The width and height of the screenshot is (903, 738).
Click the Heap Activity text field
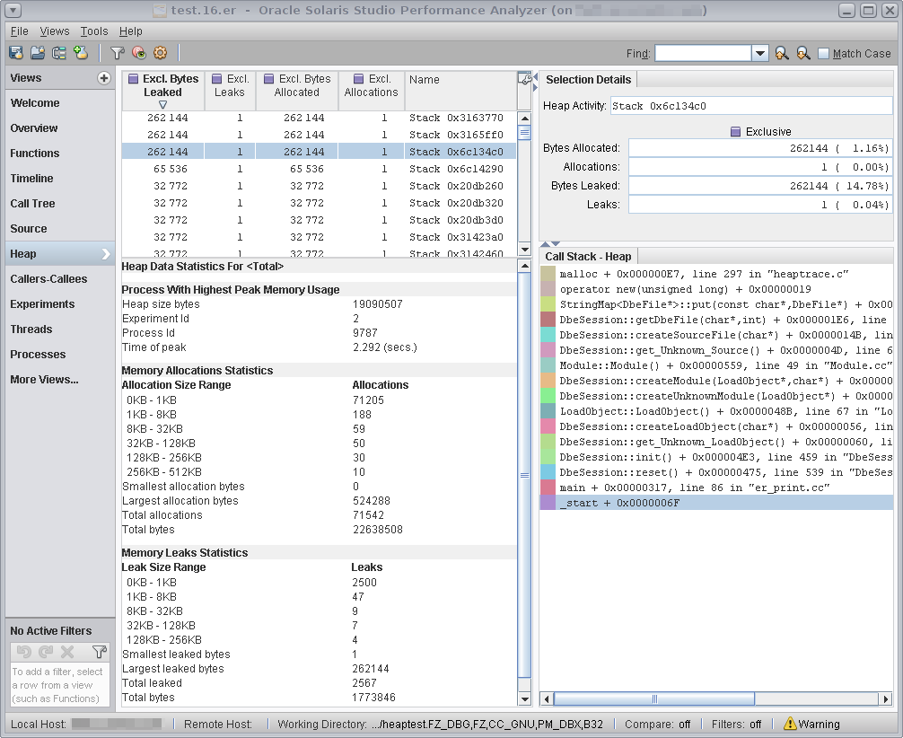(751, 105)
